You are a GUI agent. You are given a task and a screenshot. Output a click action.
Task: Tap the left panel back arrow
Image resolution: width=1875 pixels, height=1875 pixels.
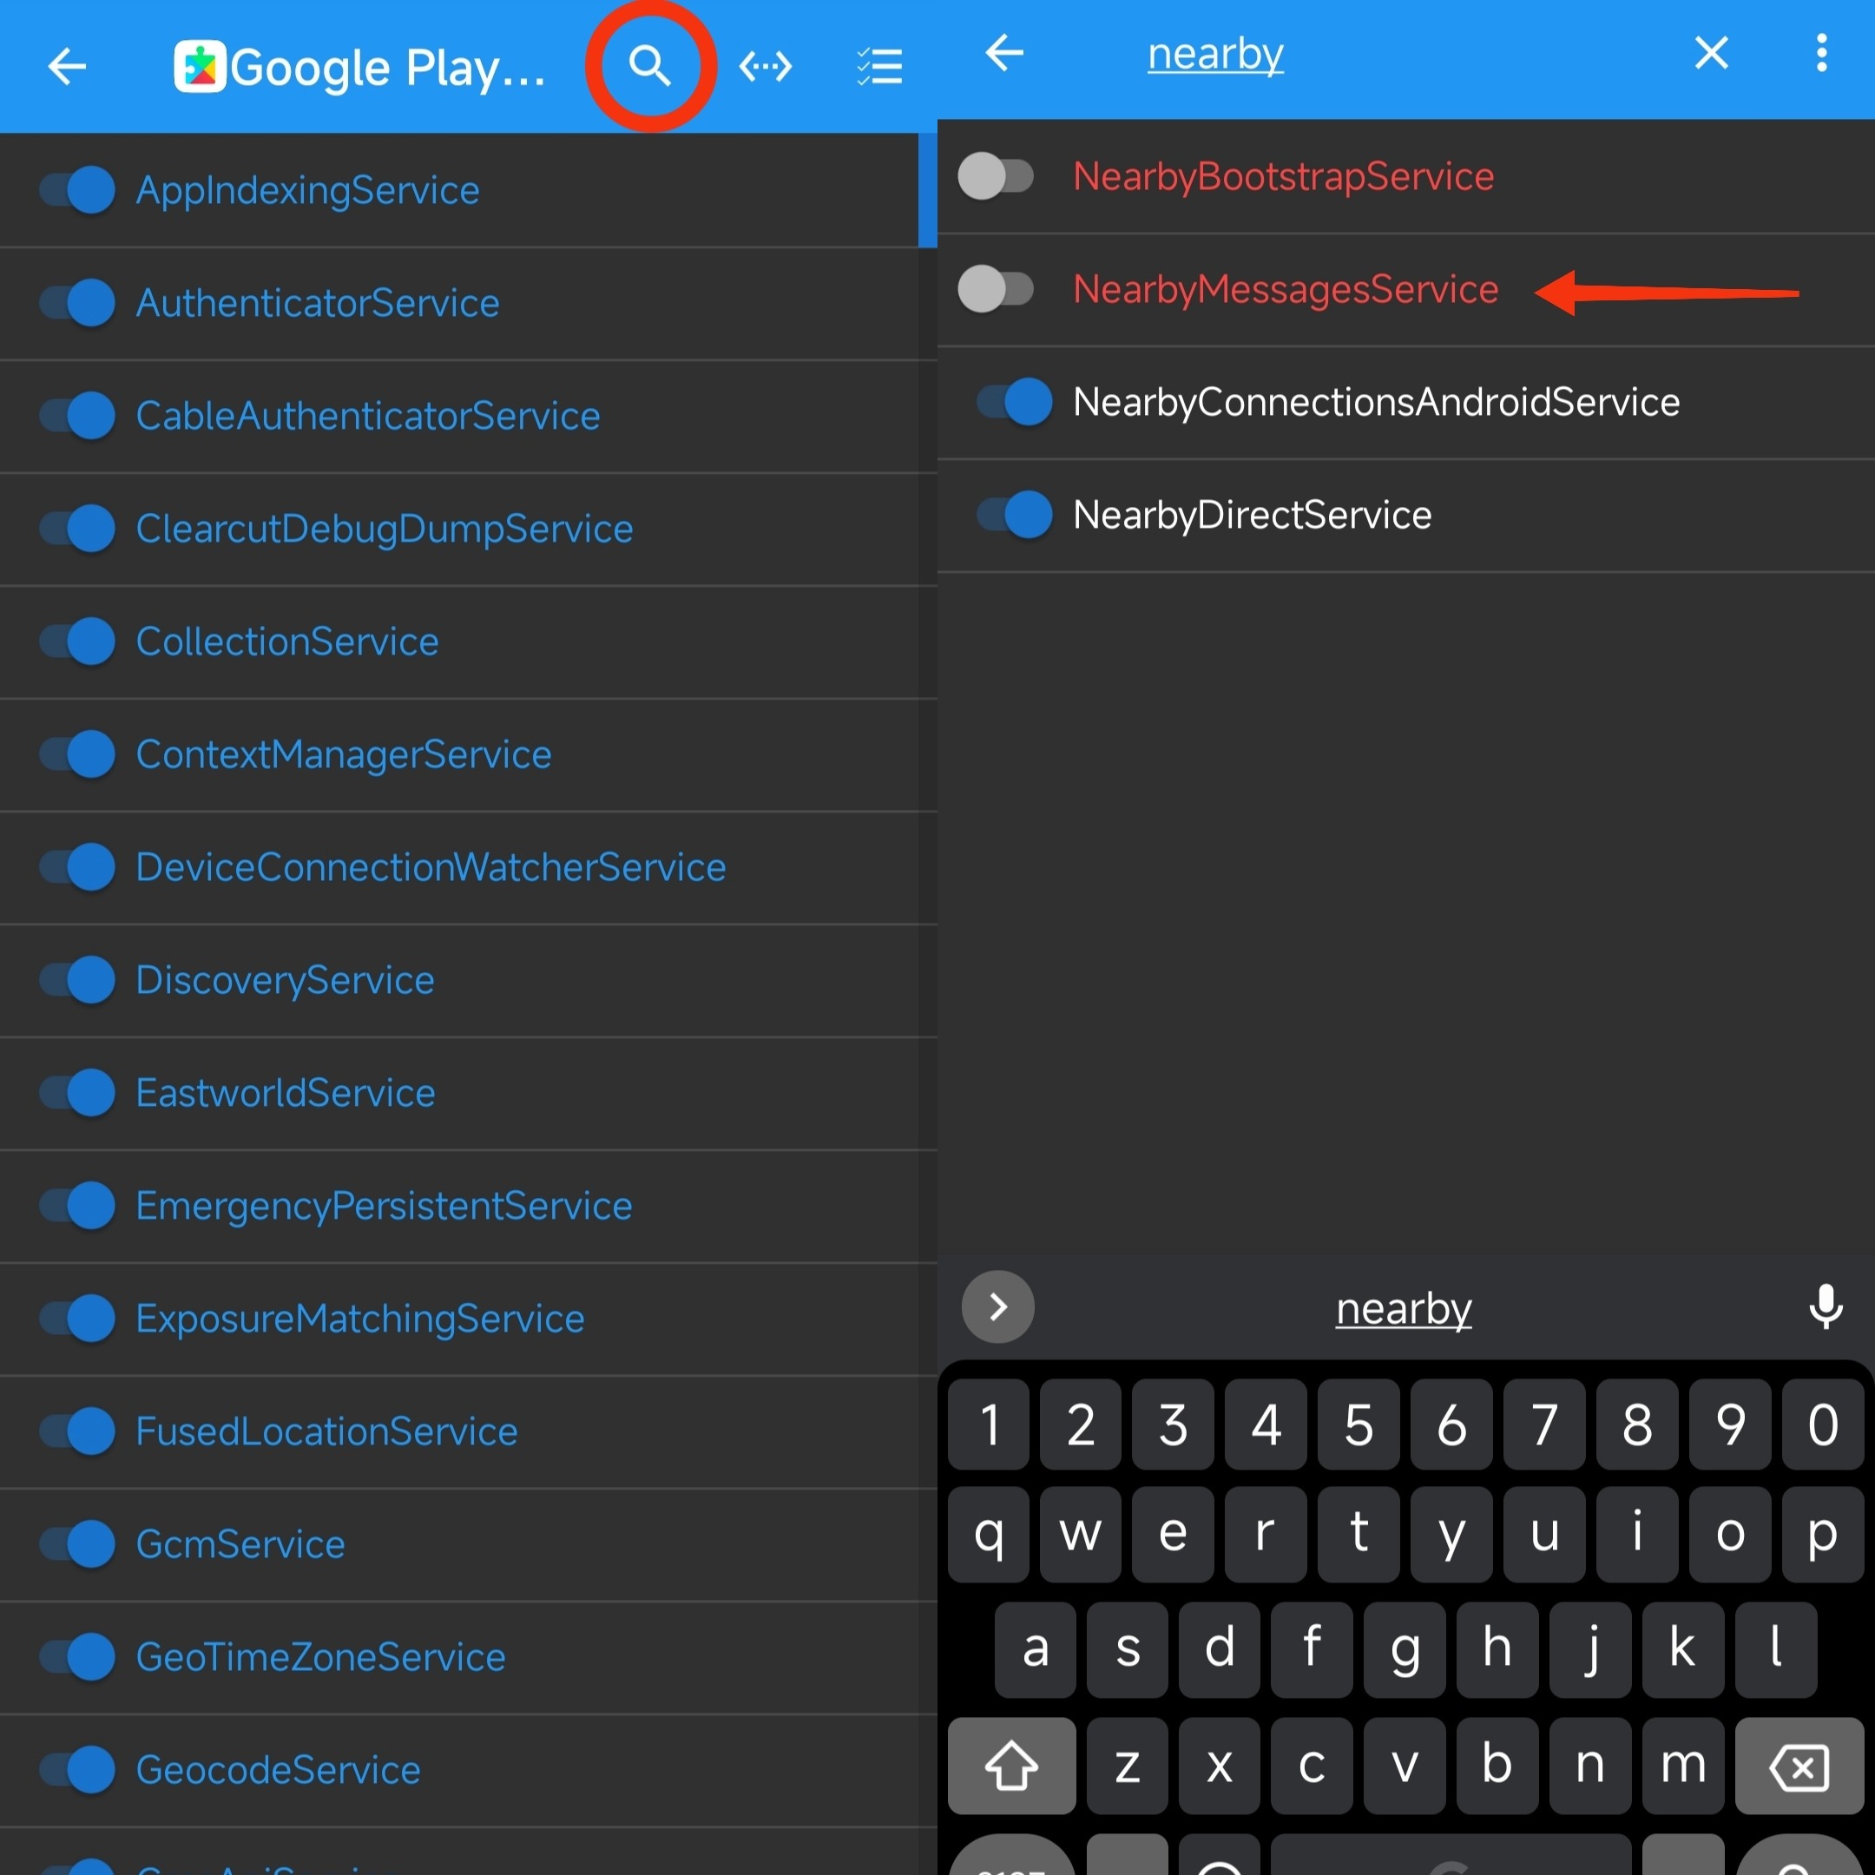pyautogui.click(x=67, y=66)
